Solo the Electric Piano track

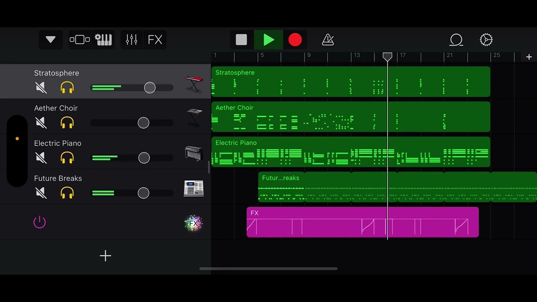coord(67,158)
